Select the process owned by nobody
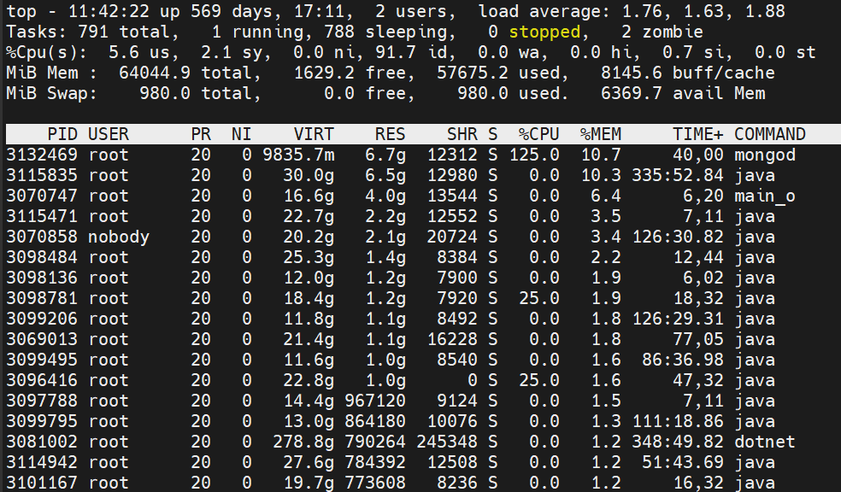 click(x=119, y=237)
